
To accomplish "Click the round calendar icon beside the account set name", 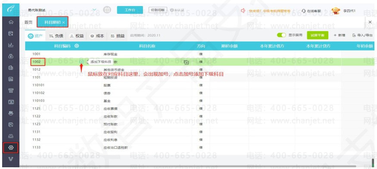I will tap(107, 10).
